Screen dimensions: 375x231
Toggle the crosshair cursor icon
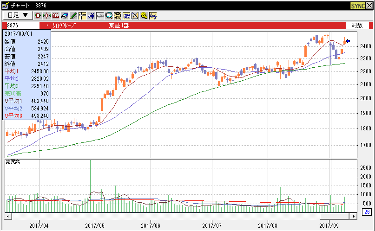(82, 15)
